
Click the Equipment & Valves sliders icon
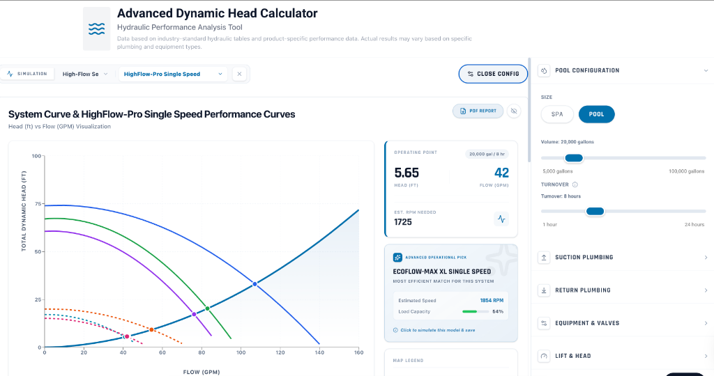pos(544,323)
